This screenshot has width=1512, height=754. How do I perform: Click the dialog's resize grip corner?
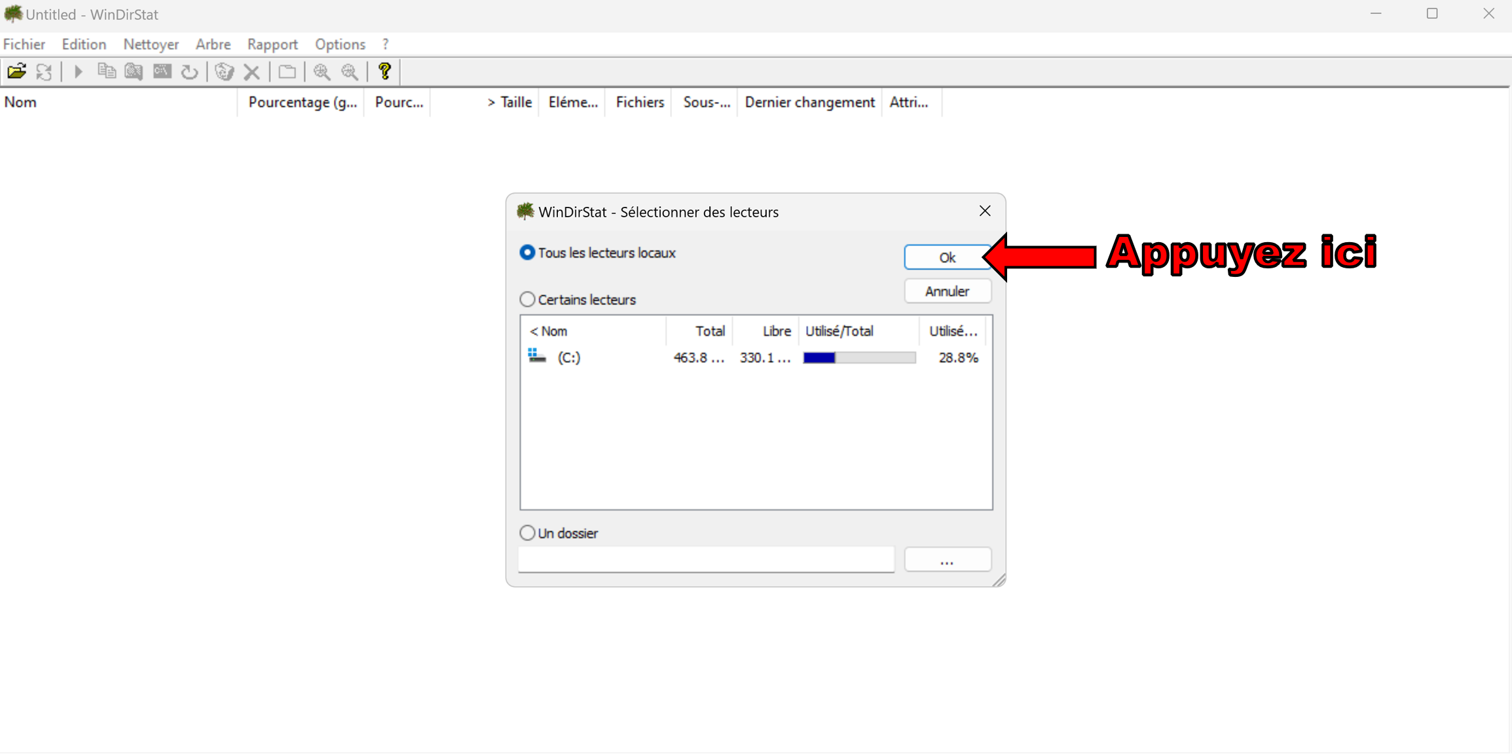[999, 579]
